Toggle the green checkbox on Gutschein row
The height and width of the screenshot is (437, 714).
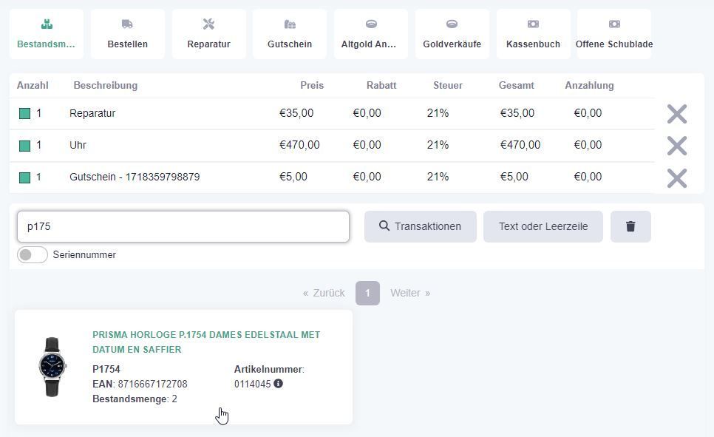(24, 177)
